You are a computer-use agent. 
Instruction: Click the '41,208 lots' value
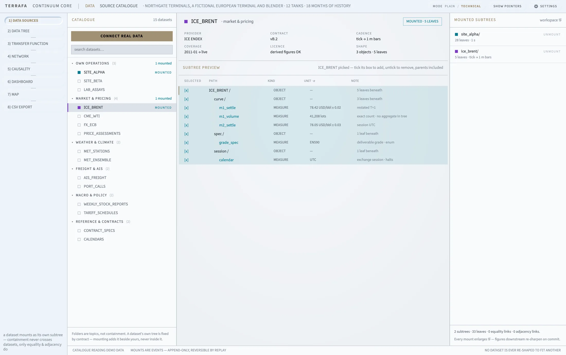click(x=318, y=116)
